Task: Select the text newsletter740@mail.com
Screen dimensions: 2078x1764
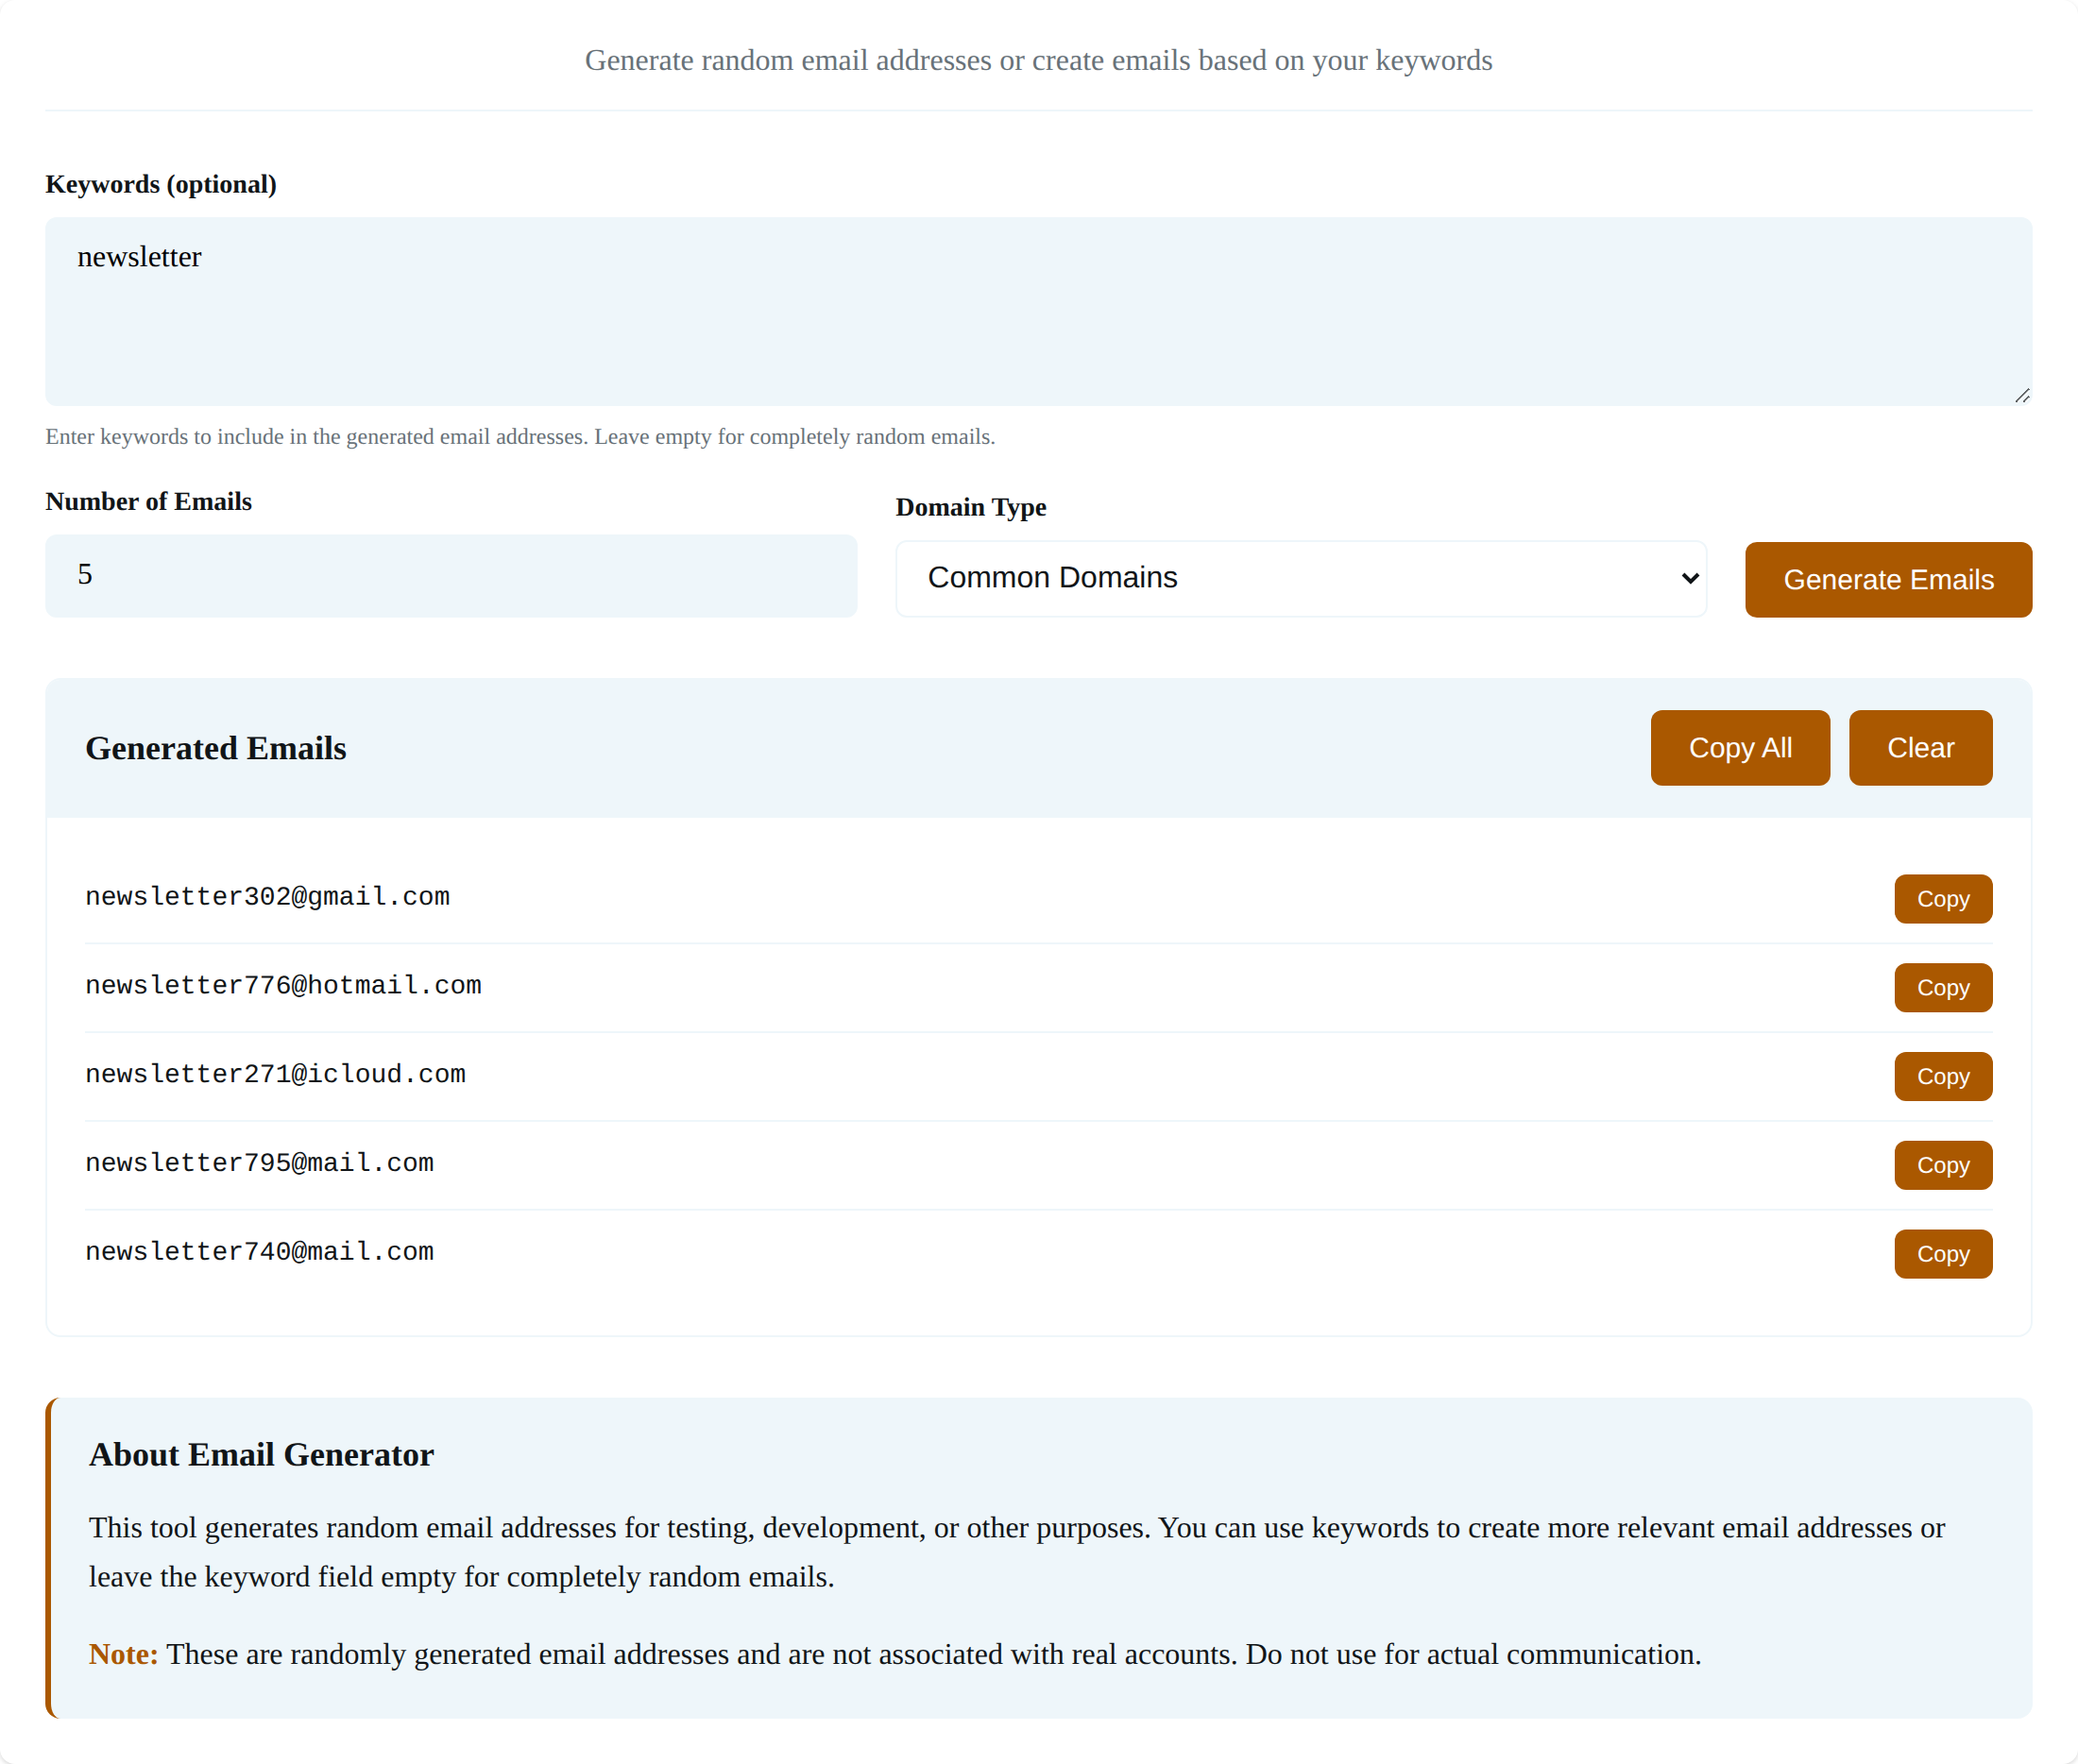Action: (259, 1251)
